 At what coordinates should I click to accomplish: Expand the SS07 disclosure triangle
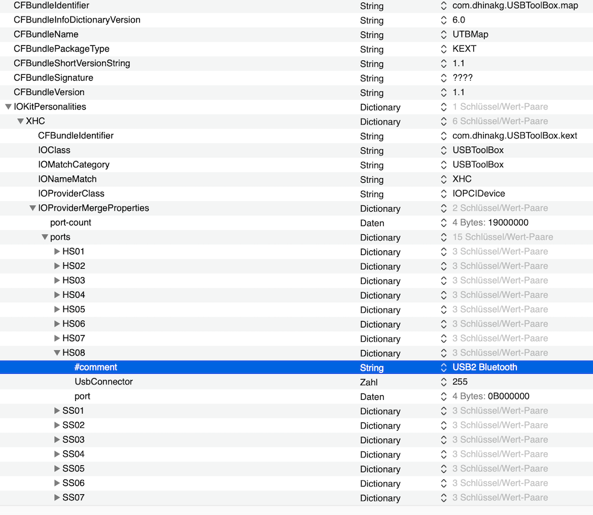(57, 498)
